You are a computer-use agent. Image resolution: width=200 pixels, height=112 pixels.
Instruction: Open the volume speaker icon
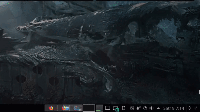click(152, 108)
